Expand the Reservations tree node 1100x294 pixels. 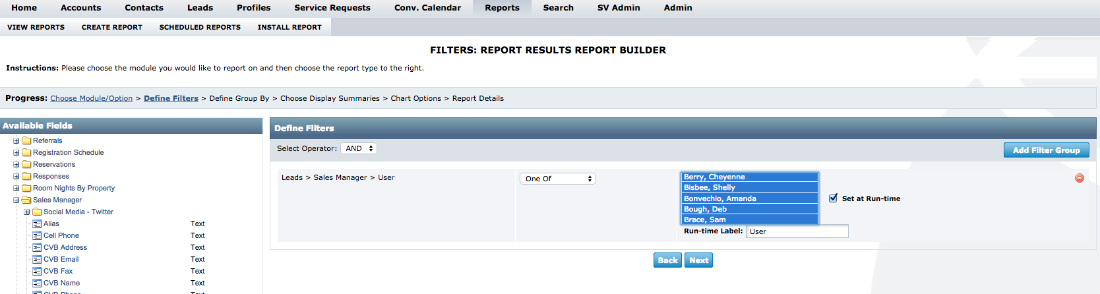(x=16, y=164)
